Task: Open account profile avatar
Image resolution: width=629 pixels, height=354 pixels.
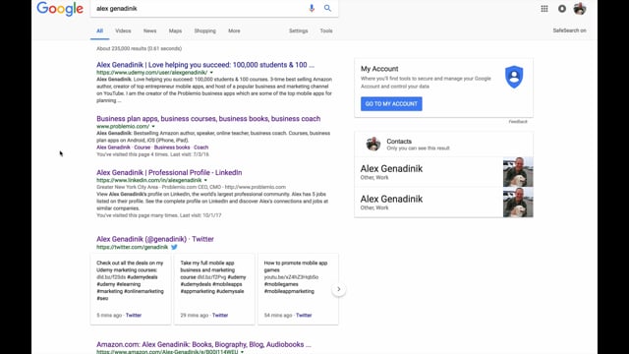Action: click(580, 9)
